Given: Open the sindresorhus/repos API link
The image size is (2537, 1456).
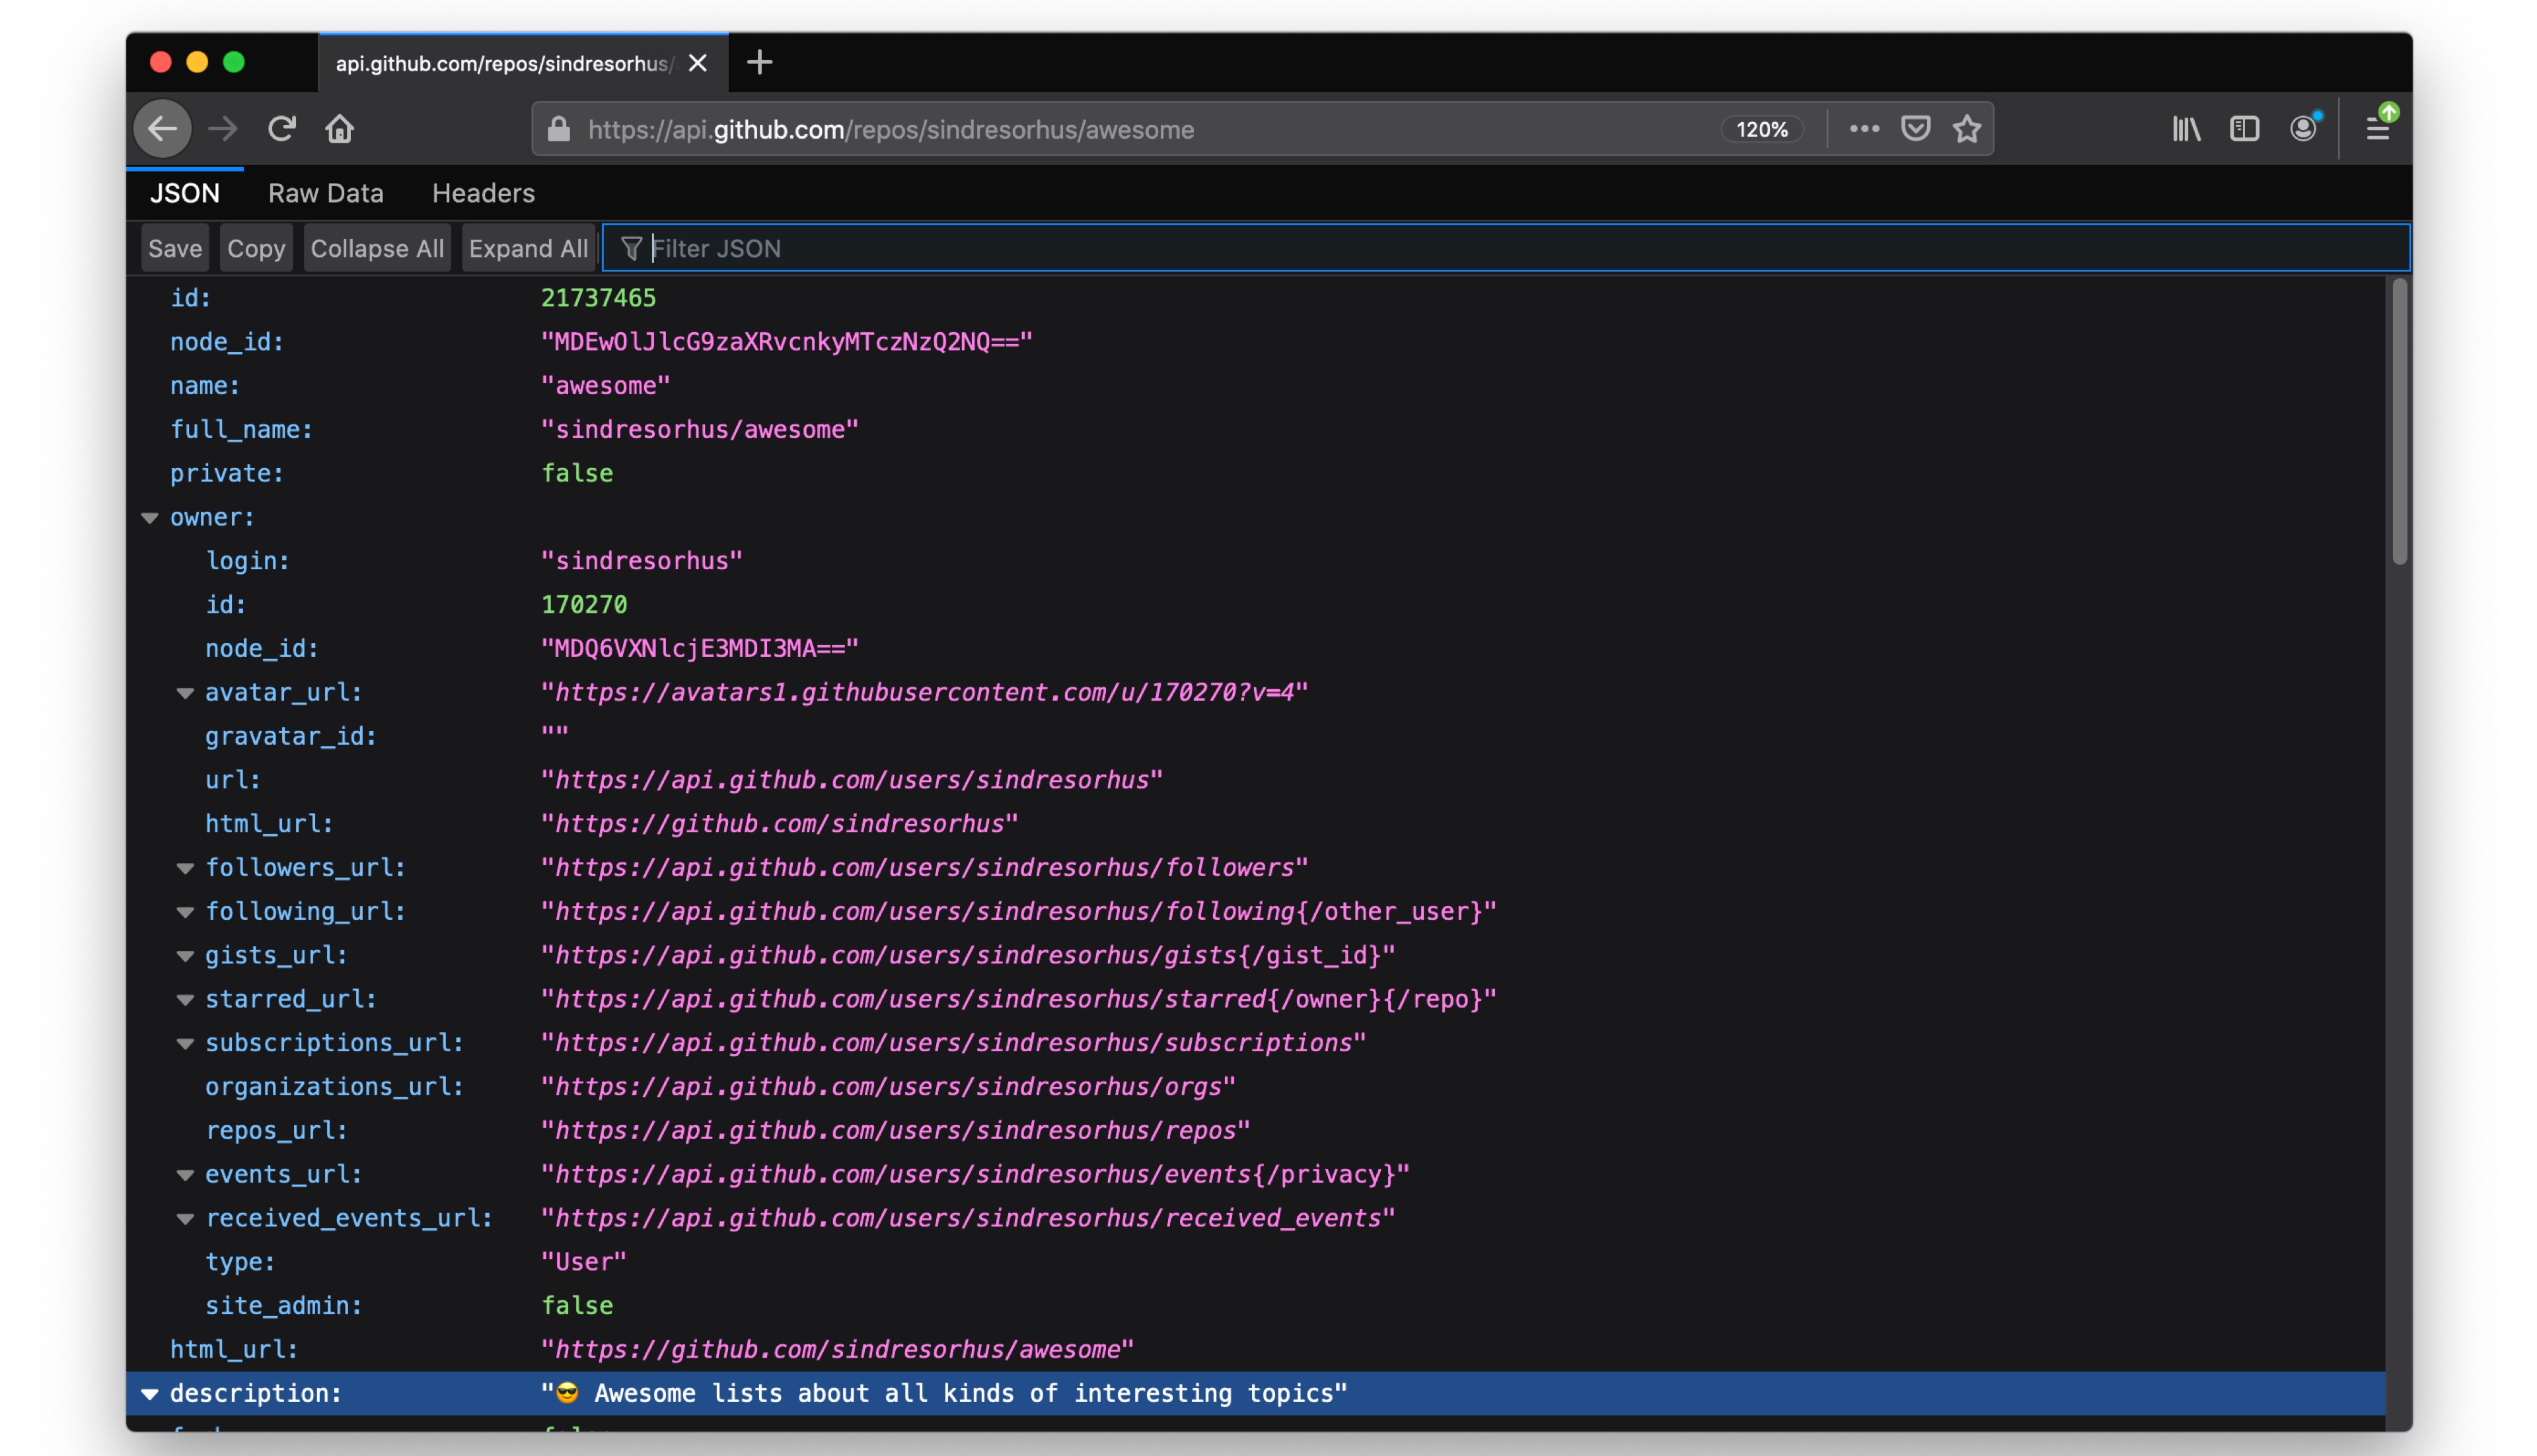Looking at the screenshot, I should click(x=895, y=1131).
